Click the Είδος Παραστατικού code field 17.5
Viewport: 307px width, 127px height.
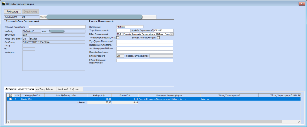pos(119,34)
